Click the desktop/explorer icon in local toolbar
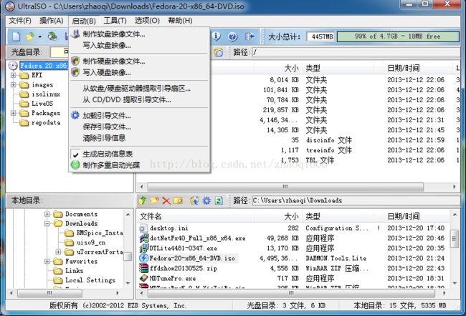466x316 pixels. click(x=194, y=201)
